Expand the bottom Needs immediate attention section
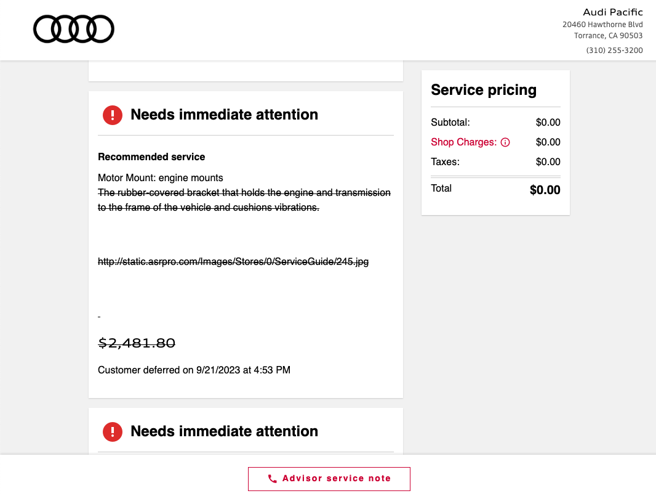656x496 pixels. coord(224,431)
